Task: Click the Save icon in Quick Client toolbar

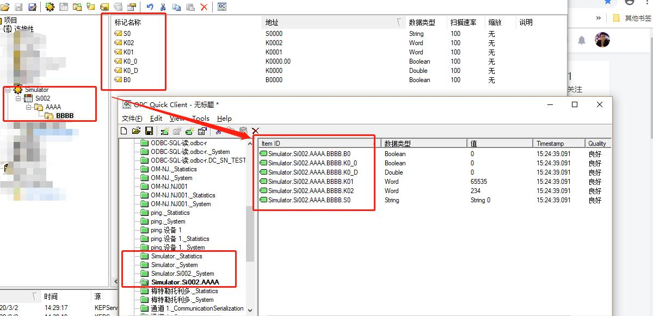Action: coord(150,131)
